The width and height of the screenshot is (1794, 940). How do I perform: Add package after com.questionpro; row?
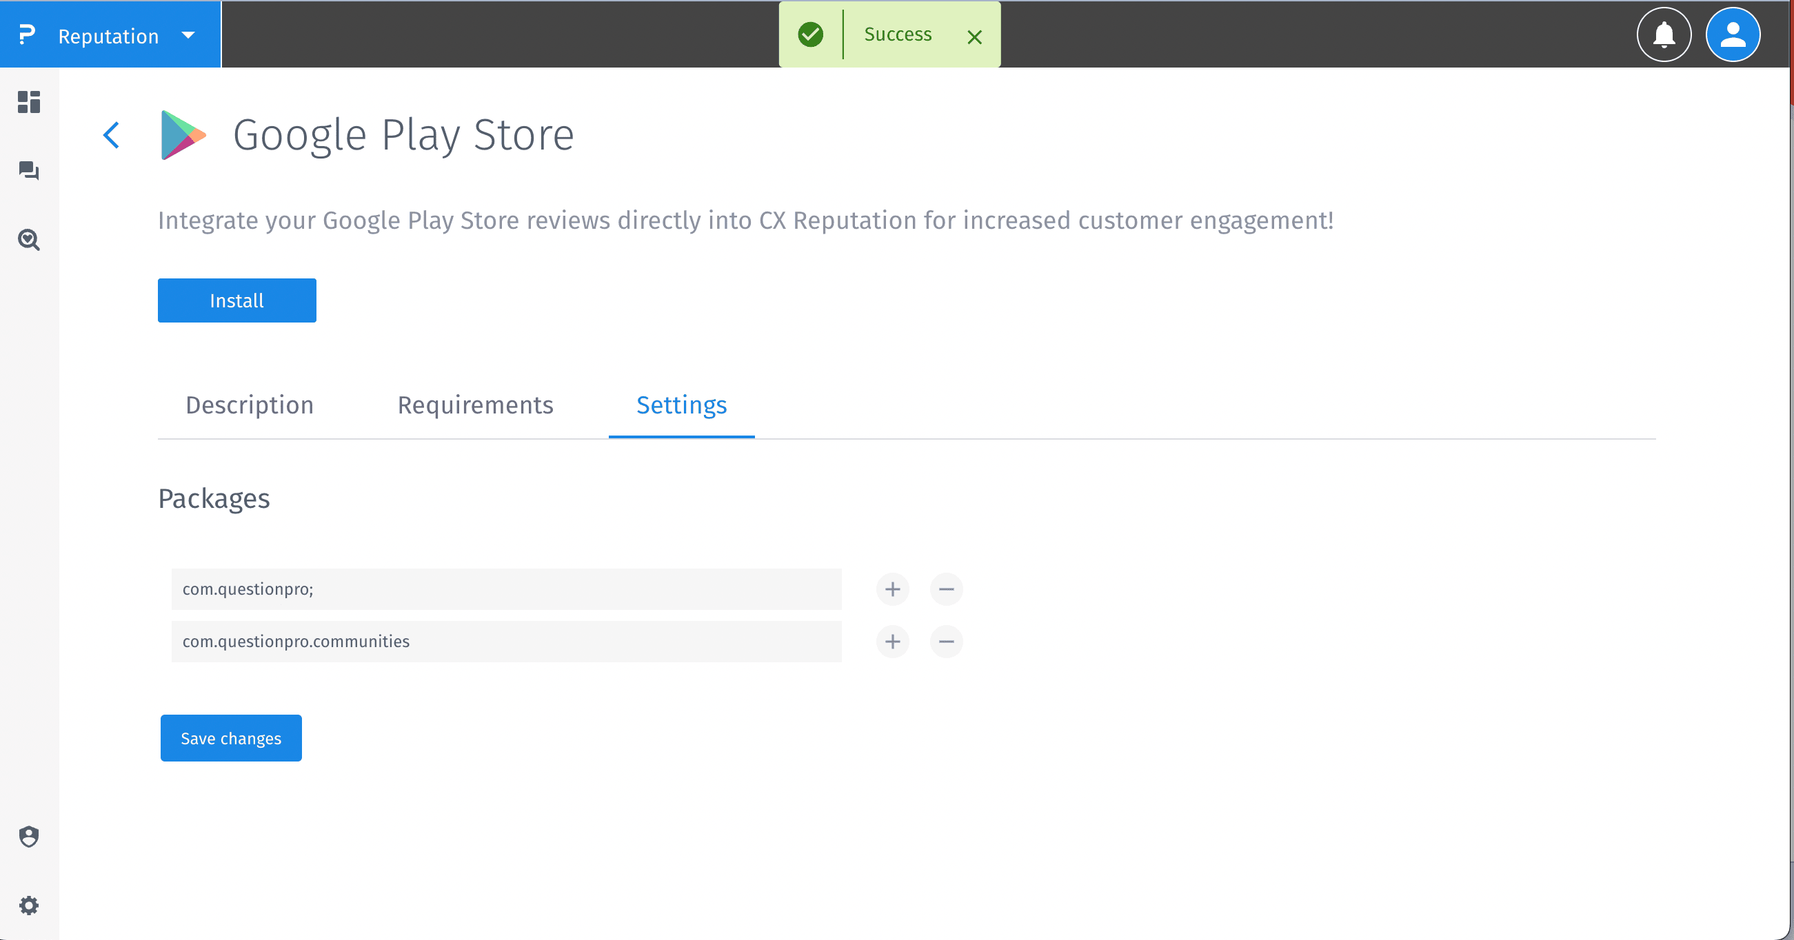pos(892,590)
